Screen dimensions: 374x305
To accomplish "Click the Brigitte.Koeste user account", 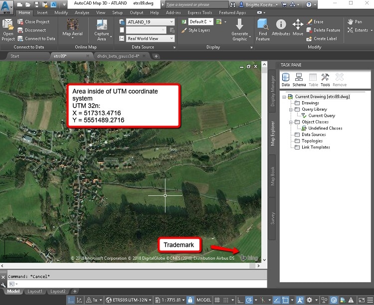I will 258,4.
